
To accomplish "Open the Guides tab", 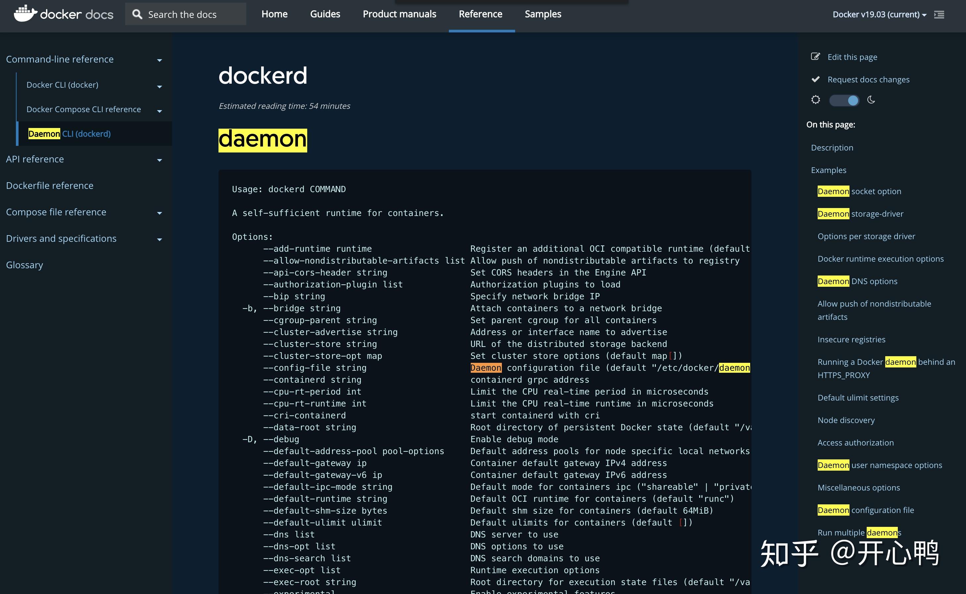I will click(325, 14).
